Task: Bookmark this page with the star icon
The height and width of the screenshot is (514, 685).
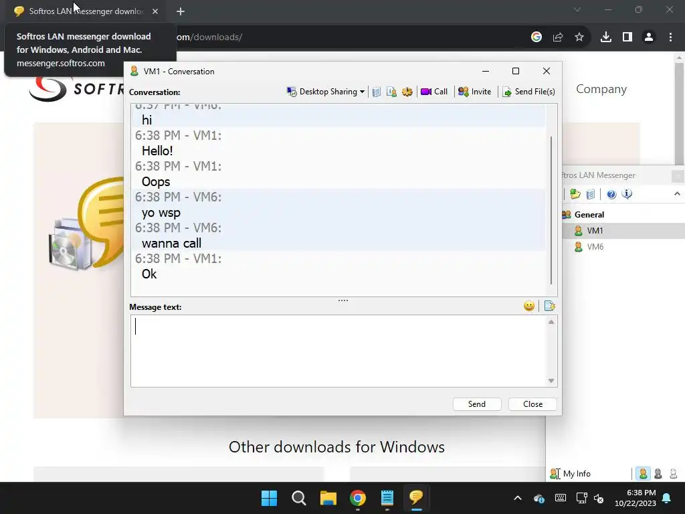Action: (x=579, y=37)
